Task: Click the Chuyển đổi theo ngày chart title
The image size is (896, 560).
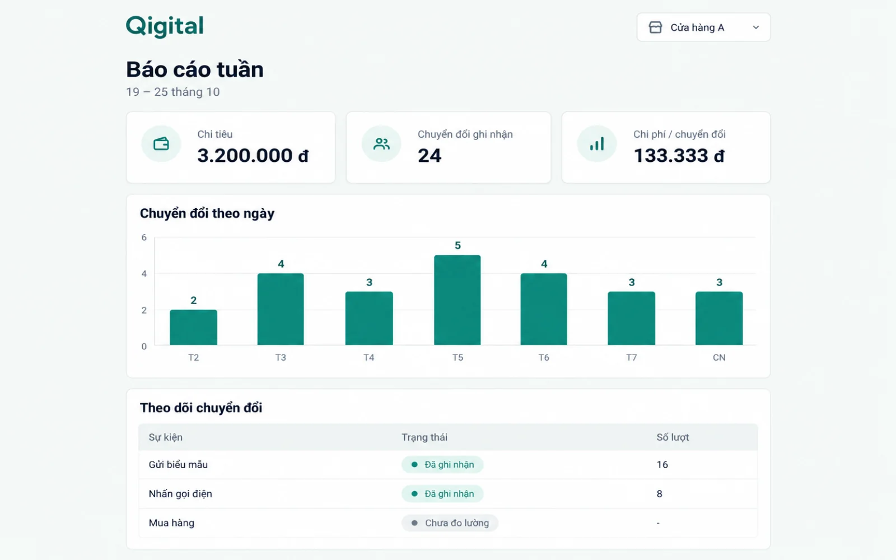Action: click(x=207, y=213)
